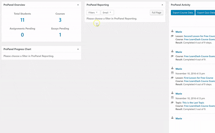Viewport: 215px width, 133px height.
Task: Open the Essays Pending count 1
Action: 60,35
